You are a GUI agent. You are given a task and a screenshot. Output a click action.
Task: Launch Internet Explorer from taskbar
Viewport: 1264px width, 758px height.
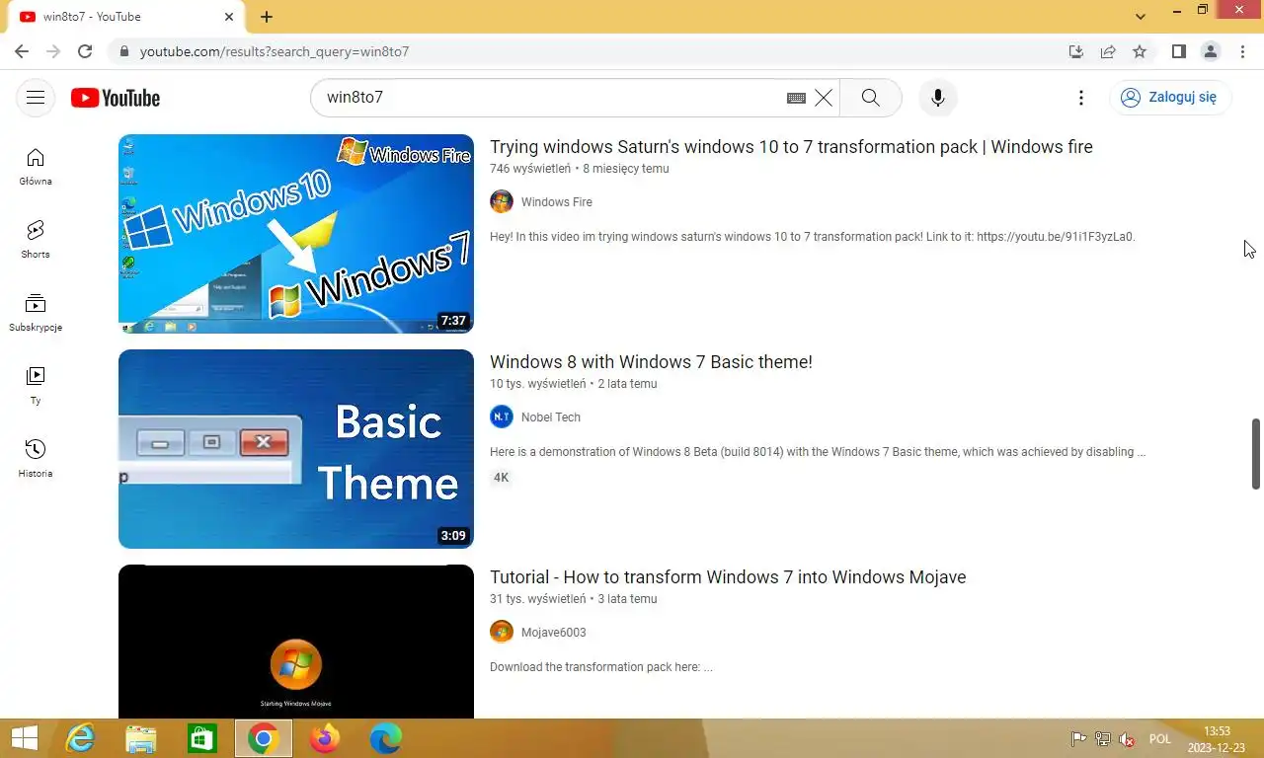(x=80, y=738)
